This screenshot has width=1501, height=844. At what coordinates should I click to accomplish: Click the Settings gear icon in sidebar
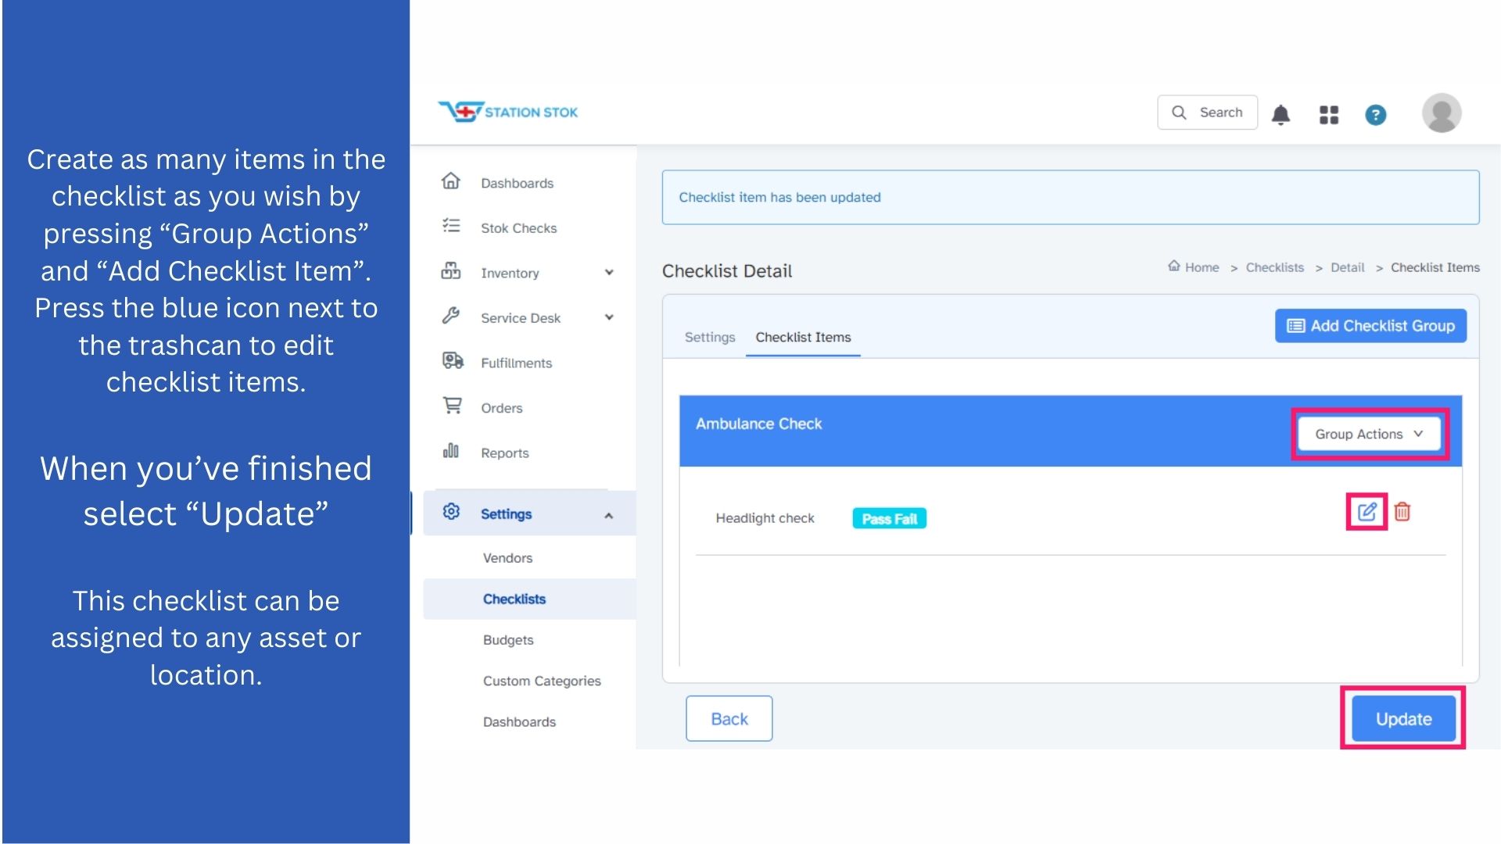(451, 512)
